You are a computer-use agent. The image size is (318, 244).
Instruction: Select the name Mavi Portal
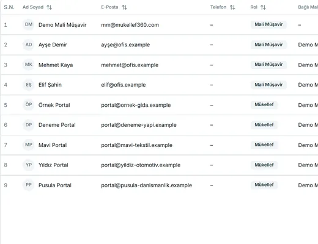pyautogui.click(x=53, y=145)
